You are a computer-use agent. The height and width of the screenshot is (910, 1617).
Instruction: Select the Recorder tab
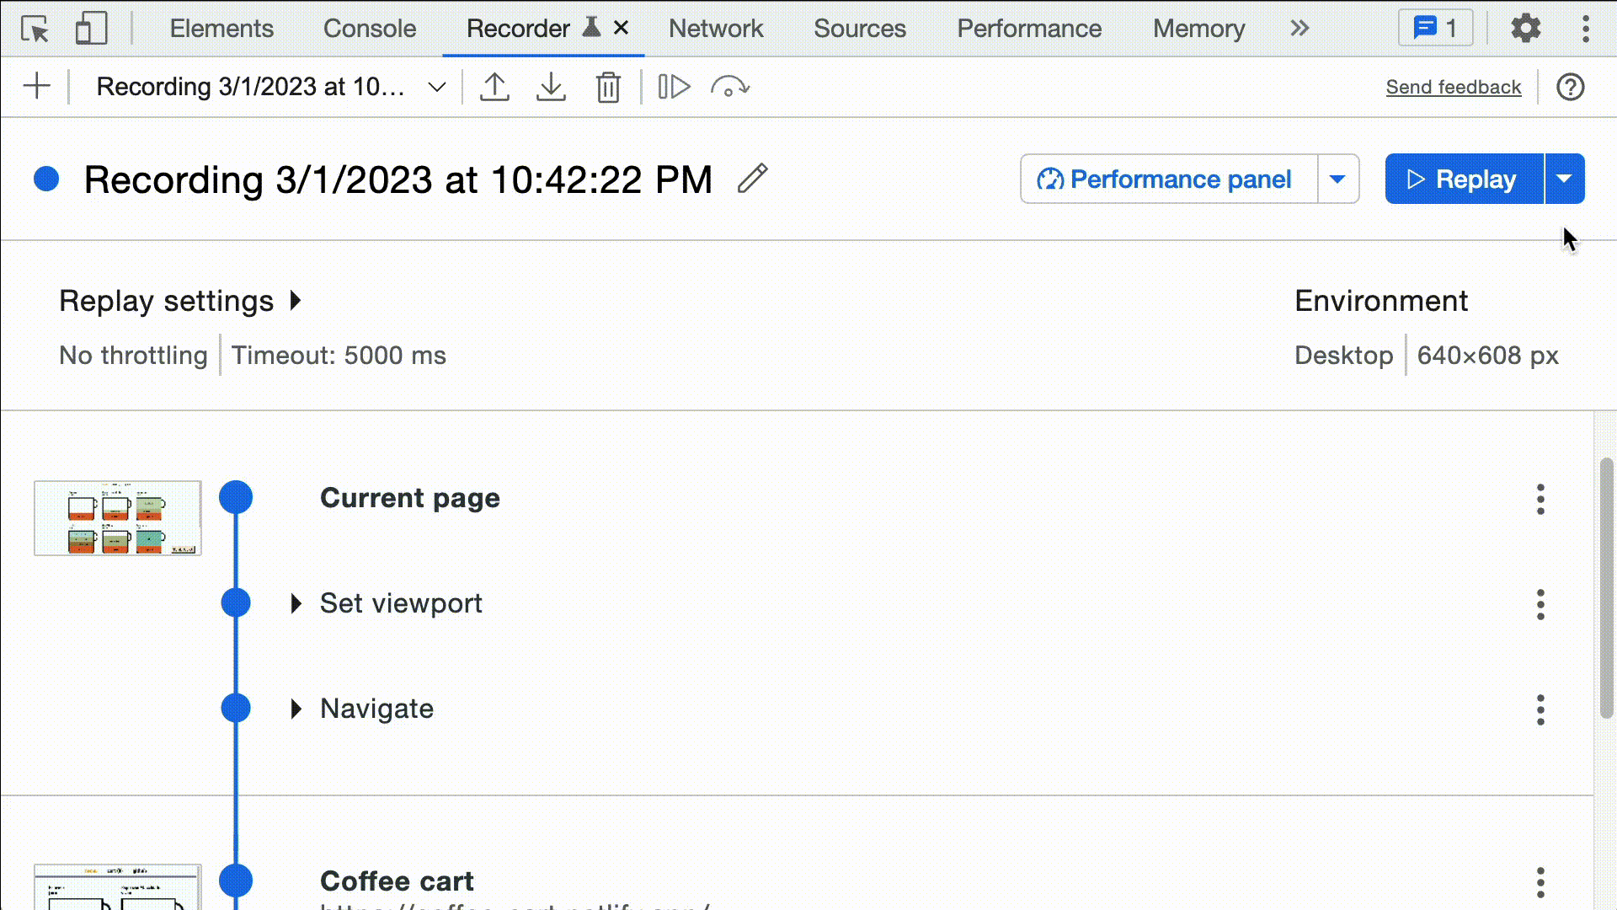pos(516,28)
